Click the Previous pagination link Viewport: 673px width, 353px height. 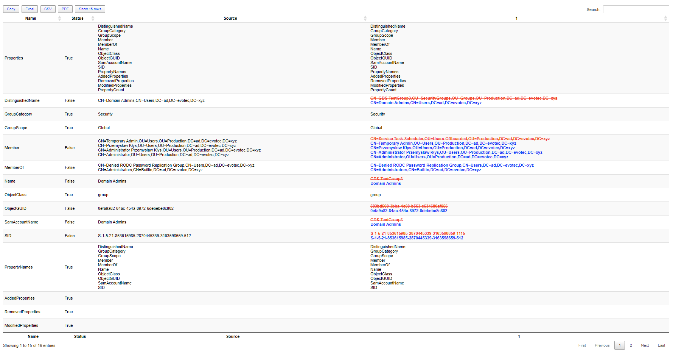click(x=602, y=345)
